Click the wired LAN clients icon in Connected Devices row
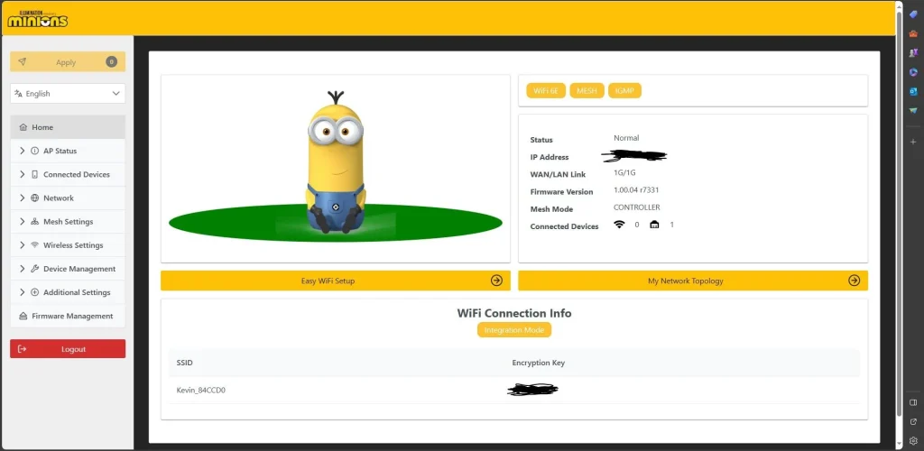 [x=654, y=225]
